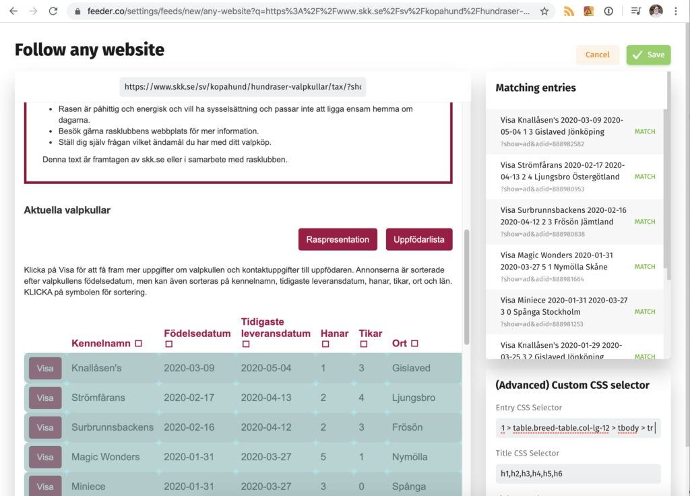
Task: Click Visa for Miniece row
Action: (45, 487)
